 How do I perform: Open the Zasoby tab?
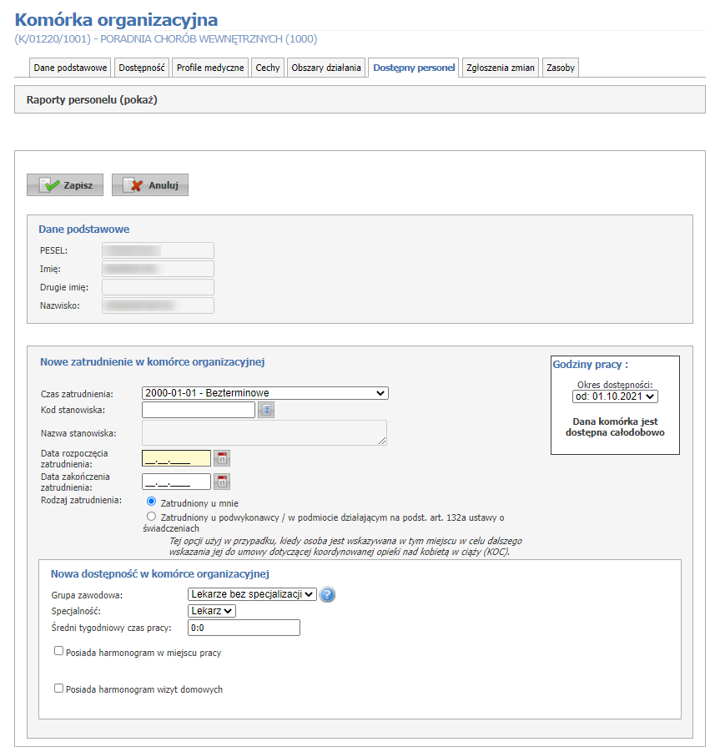click(560, 68)
